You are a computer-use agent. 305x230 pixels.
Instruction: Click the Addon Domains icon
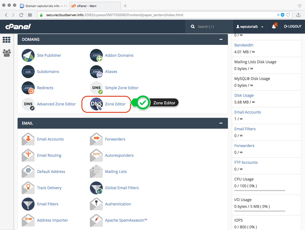(96, 55)
